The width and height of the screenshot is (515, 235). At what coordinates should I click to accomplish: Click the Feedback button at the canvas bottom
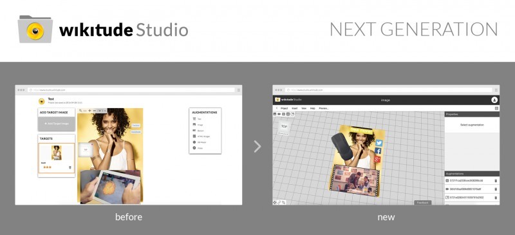tap(423, 202)
